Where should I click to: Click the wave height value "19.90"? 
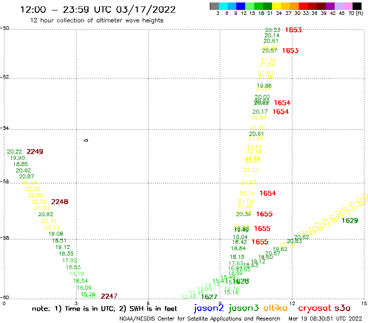17,158
